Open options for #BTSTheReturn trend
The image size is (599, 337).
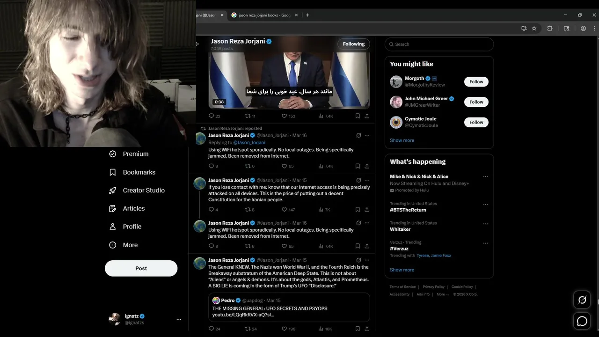click(x=485, y=205)
